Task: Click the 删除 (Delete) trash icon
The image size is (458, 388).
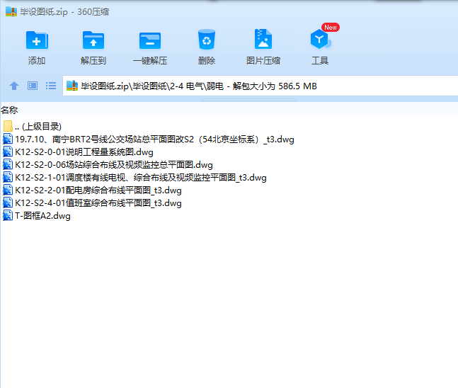Action: (x=207, y=40)
